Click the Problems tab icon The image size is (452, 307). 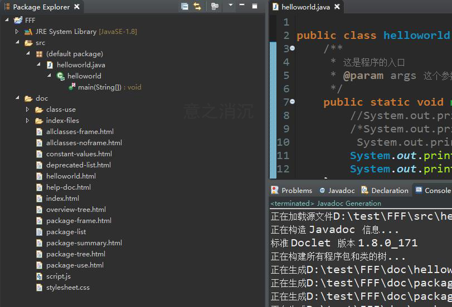275,190
